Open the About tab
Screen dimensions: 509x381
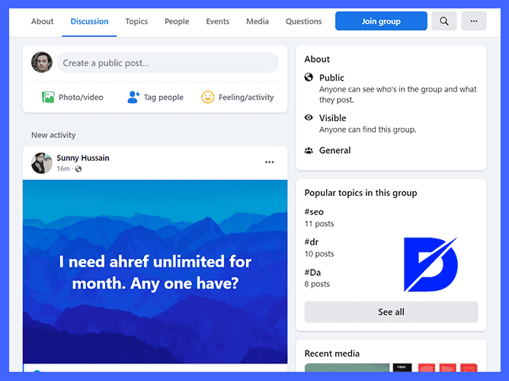tap(42, 21)
